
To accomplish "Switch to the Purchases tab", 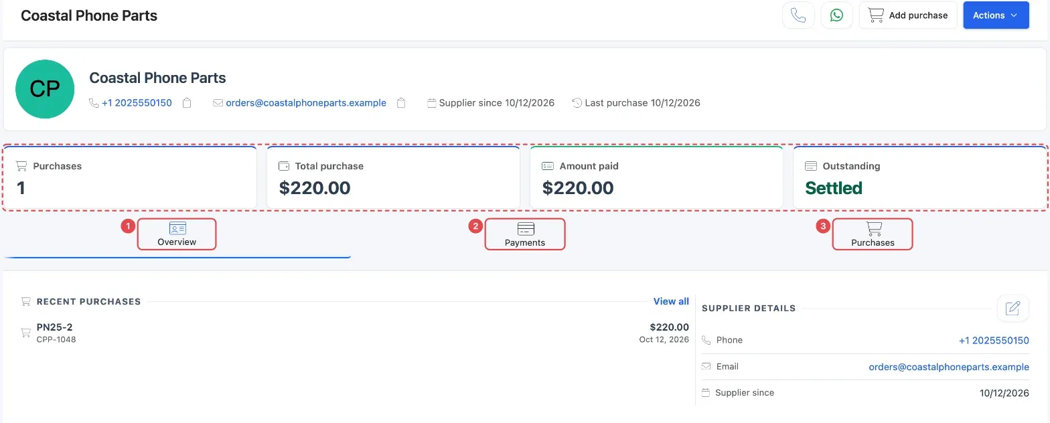I will pyautogui.click(x=873, y=234).
